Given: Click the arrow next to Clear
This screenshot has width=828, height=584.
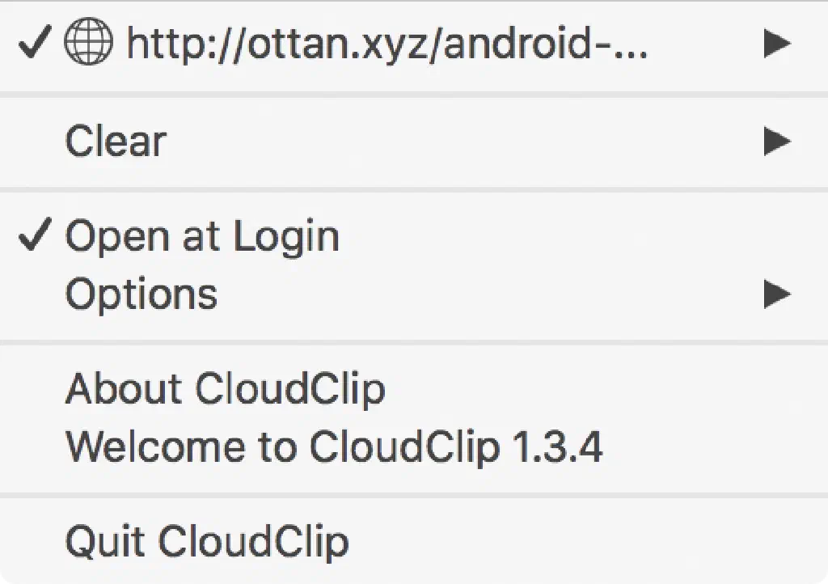Looking at the screenshot, I should (776, 142).
